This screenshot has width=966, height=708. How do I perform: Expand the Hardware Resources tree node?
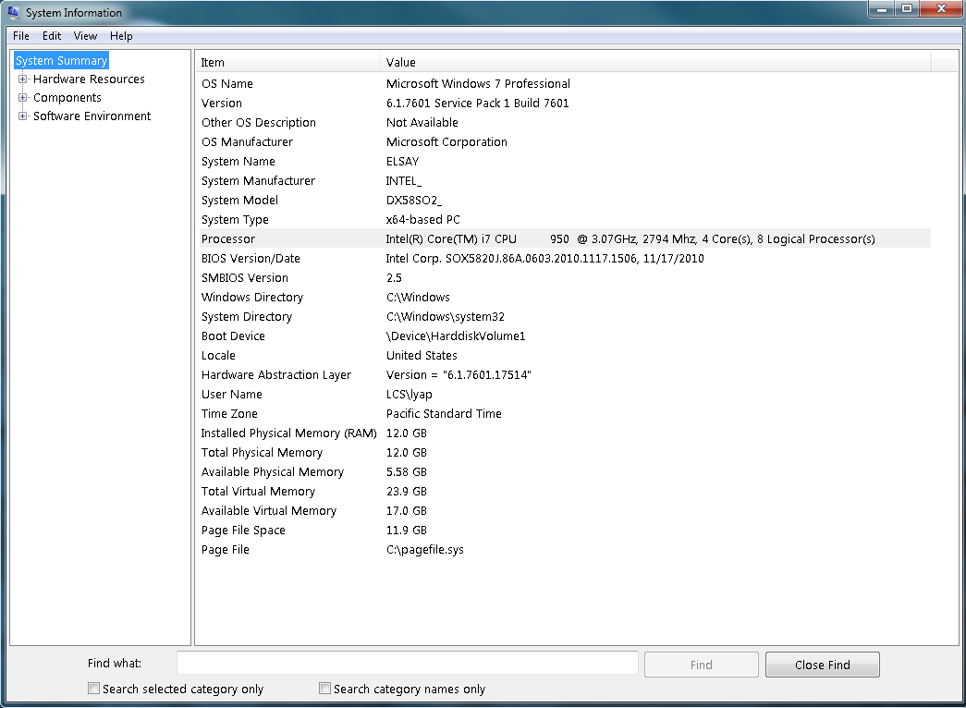23,79
